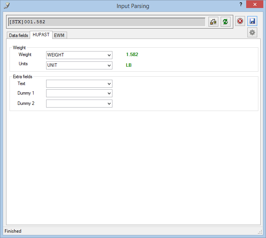Select the HUPAST tab
This screenshot has height=238, width=266.
[41, 35]
